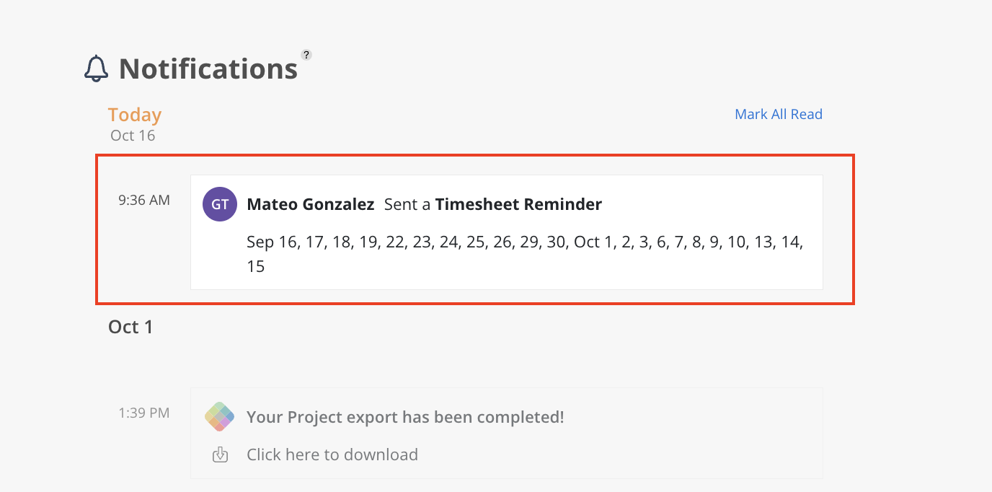Open the Project export completed message
Image resolution: width=992 pixels, height=492 pixels.
click(x=405, y=417)
